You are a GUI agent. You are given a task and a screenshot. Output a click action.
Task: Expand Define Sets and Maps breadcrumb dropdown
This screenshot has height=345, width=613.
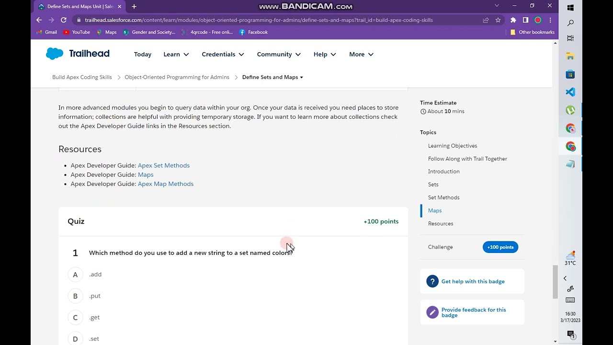tap(272, 77)
